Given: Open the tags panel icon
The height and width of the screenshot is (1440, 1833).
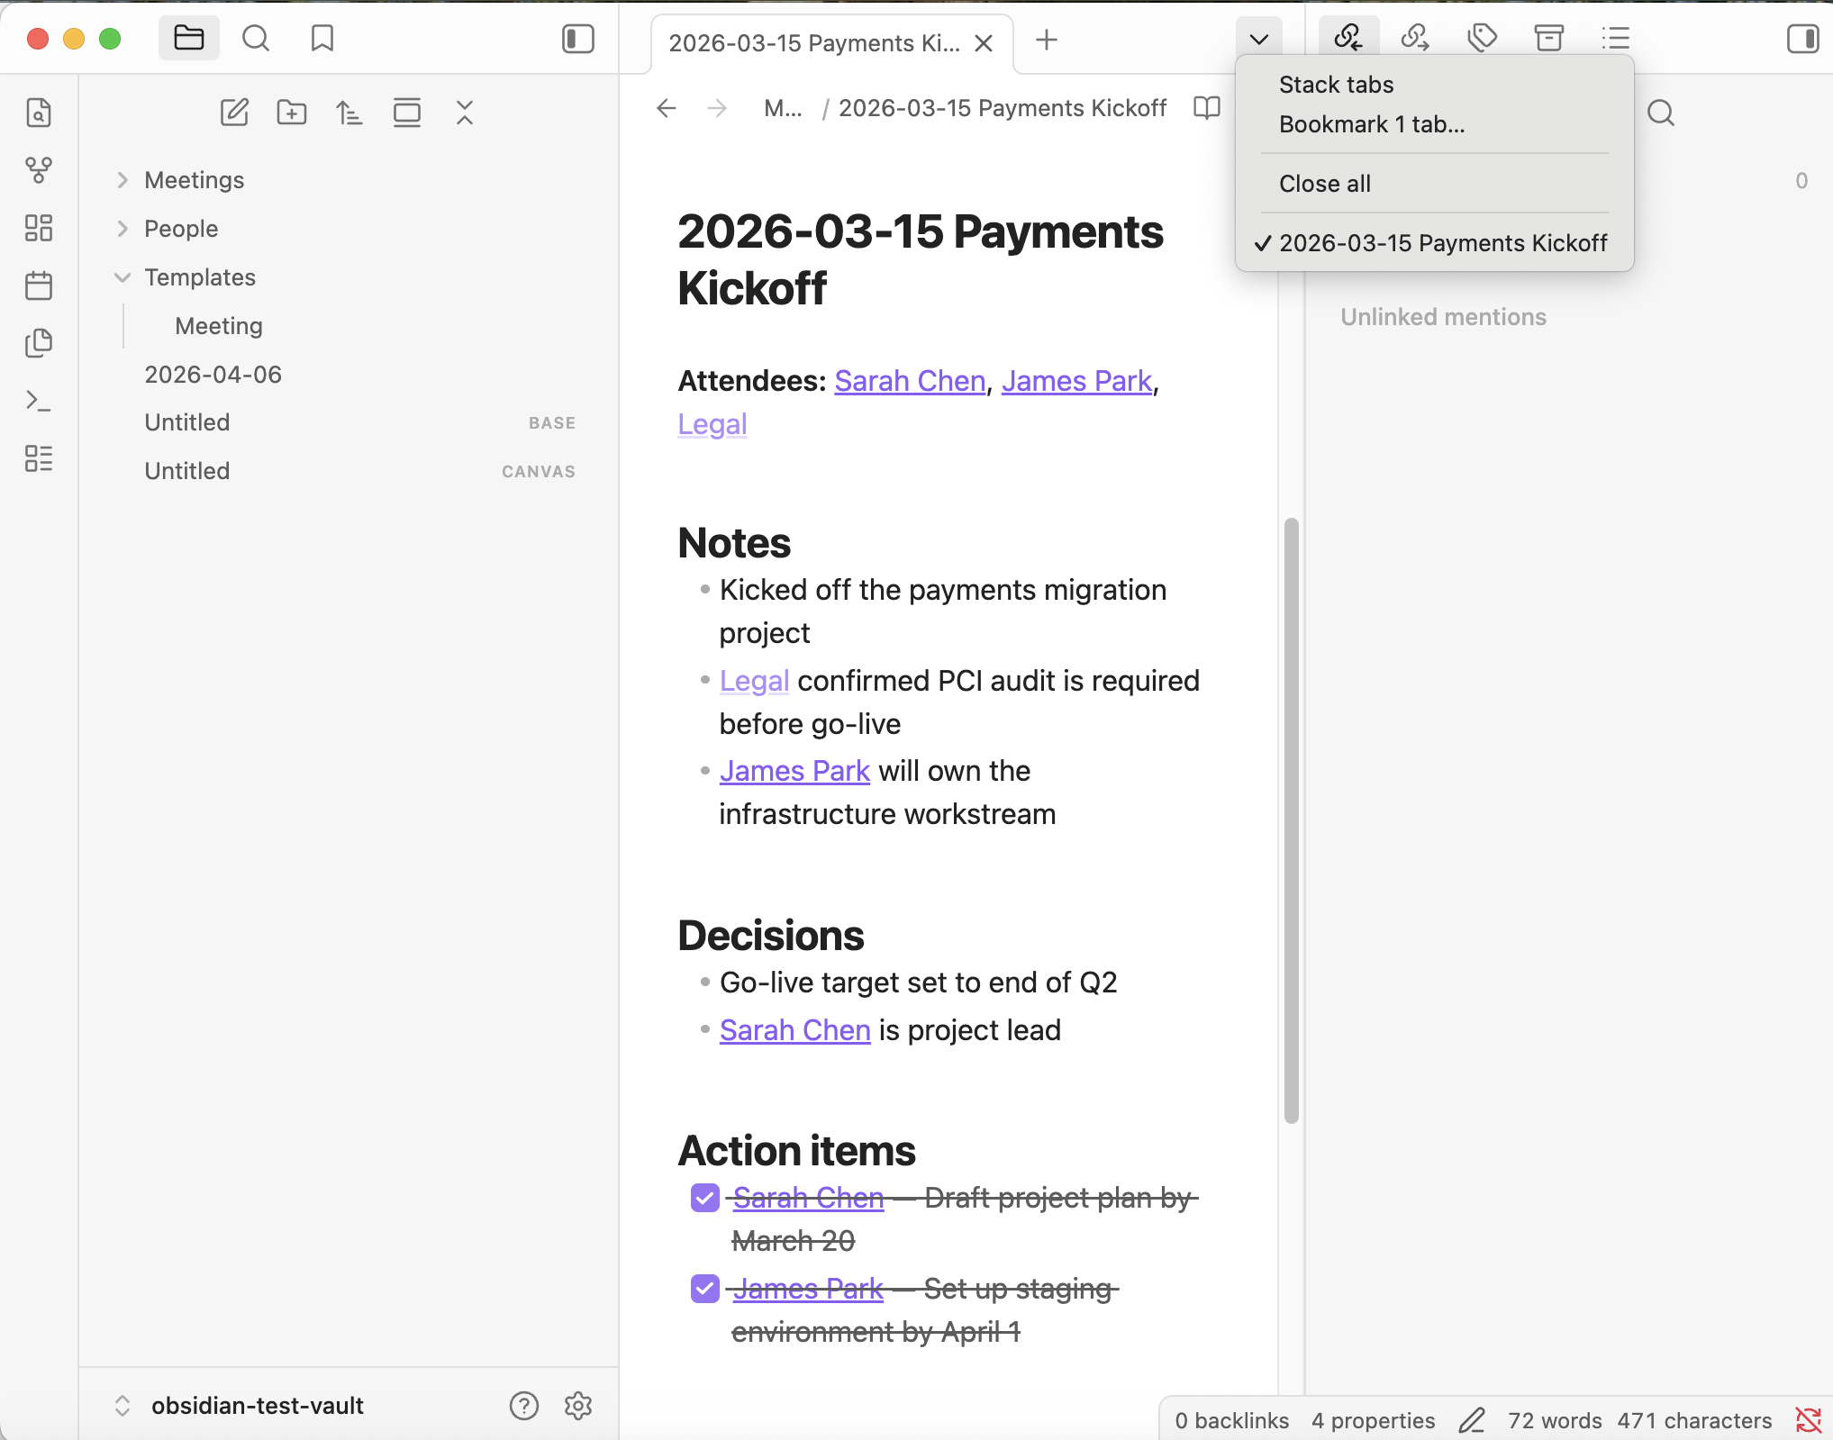Looking at the screenshot, I should tap(1482, 39).
